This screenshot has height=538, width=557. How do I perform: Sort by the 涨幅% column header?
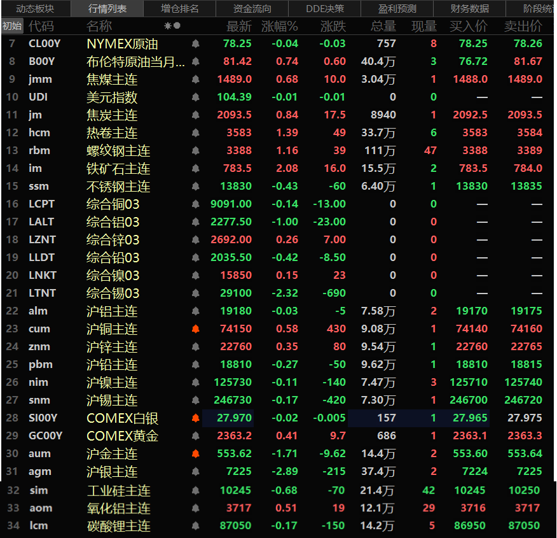(x=279, y=26)
